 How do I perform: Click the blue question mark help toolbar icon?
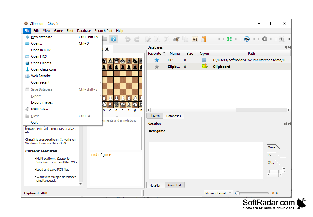pos(114,39)
